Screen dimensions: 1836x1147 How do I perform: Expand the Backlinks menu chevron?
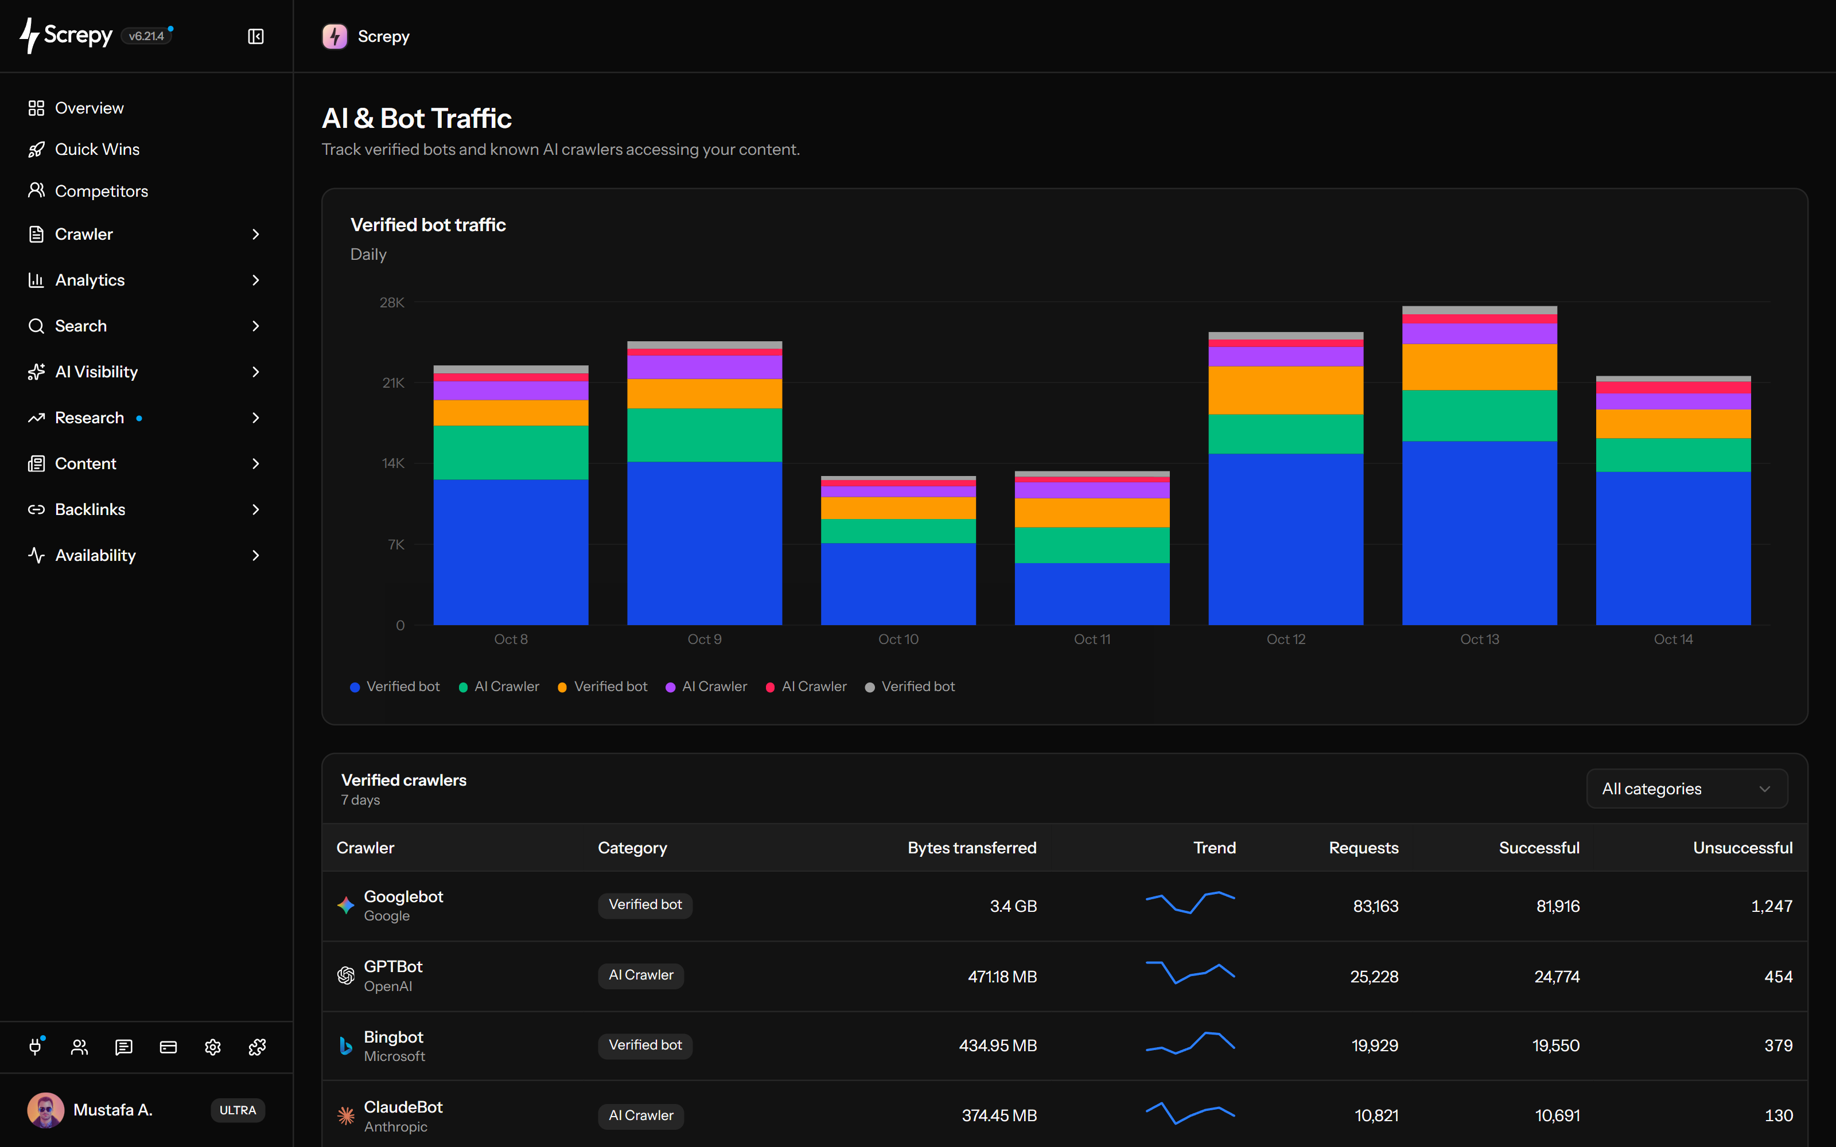click(x=256, y=510)
